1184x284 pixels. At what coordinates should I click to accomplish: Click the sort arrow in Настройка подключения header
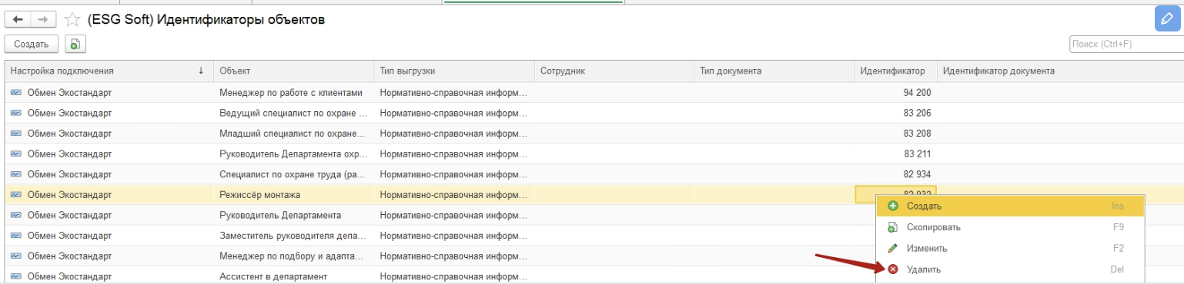(x=201, y=71)
